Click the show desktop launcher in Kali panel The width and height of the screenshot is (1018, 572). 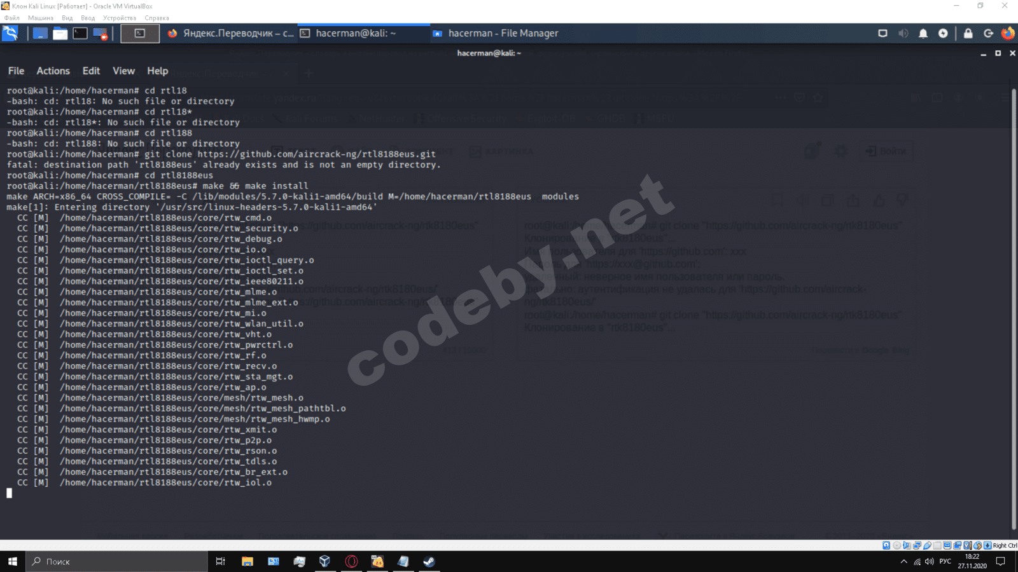coord(40,33)
